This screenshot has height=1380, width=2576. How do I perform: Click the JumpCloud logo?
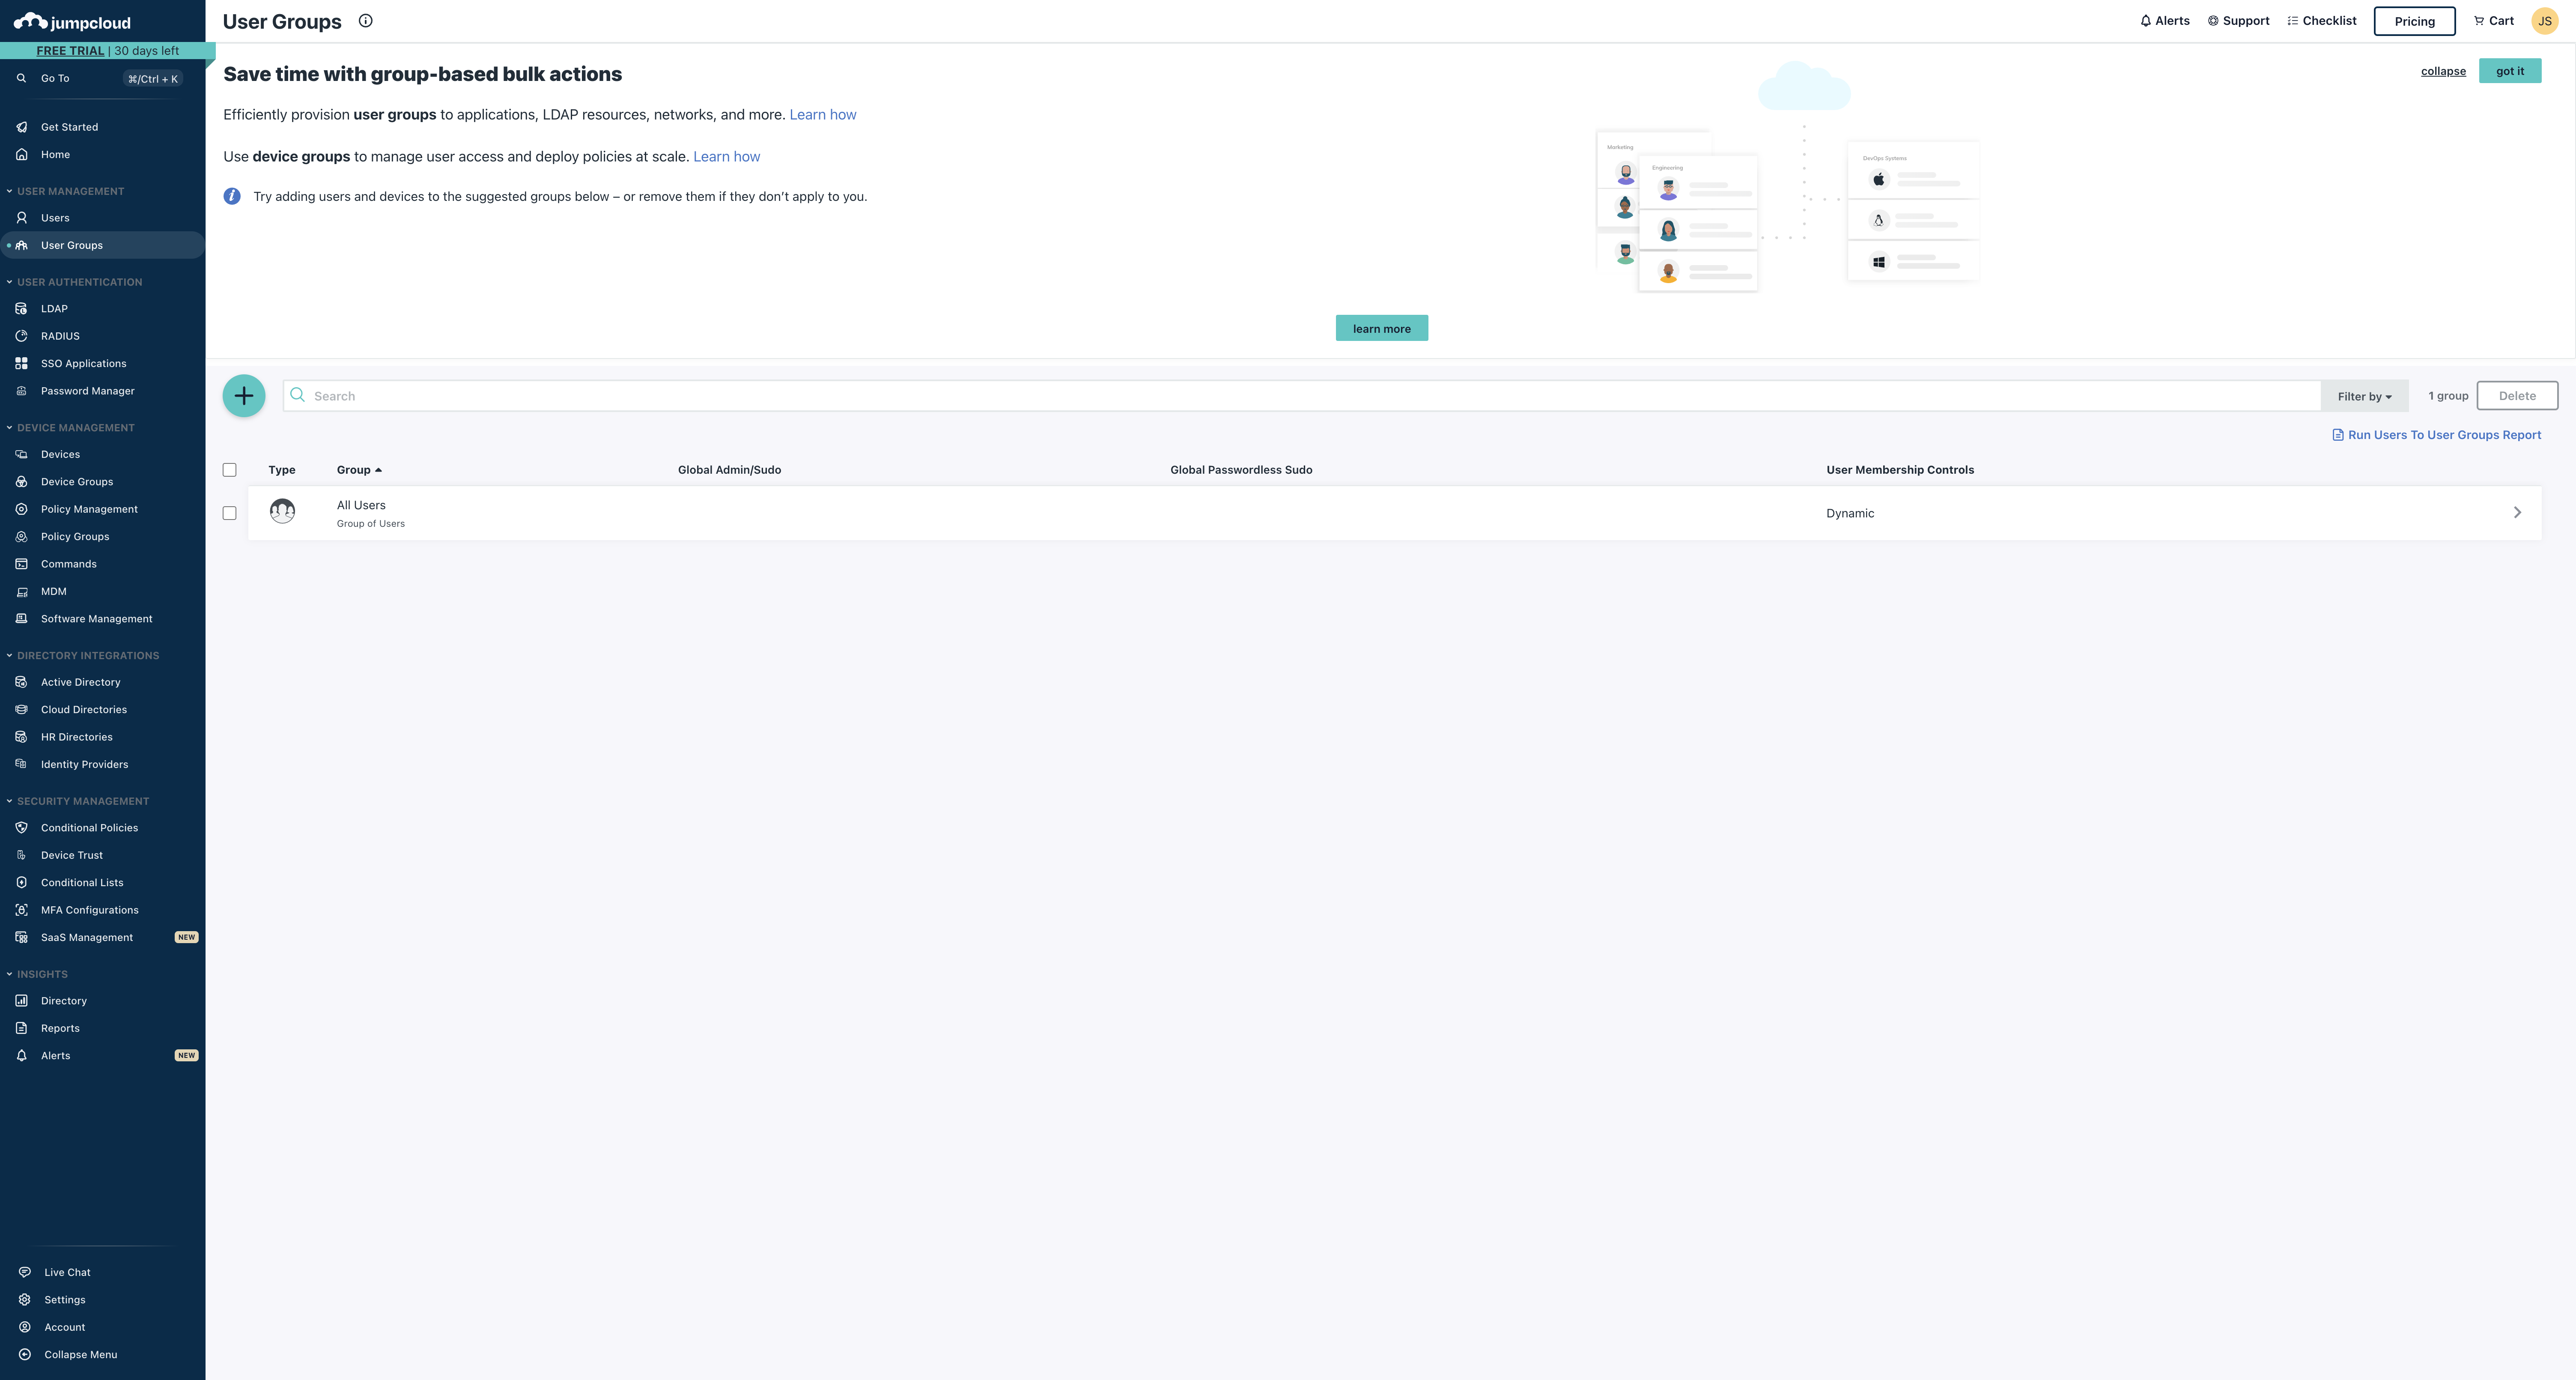[72, 21]
